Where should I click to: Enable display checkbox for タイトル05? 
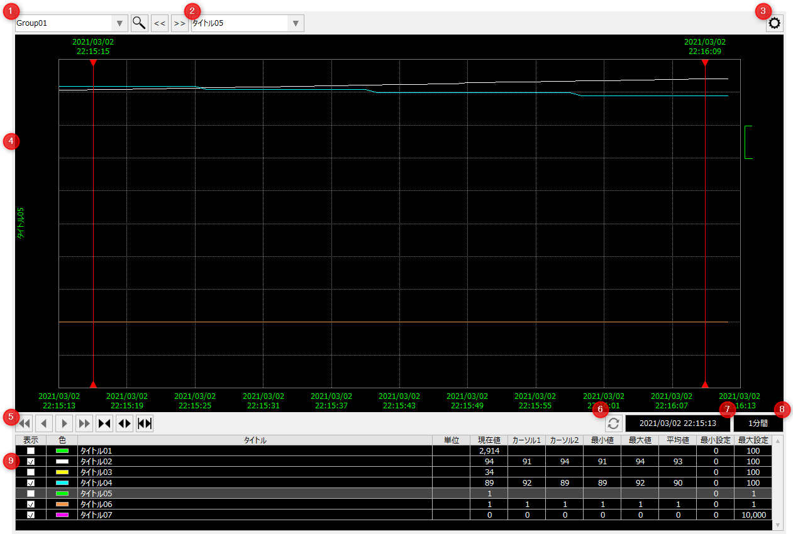[x=31, y=494]
